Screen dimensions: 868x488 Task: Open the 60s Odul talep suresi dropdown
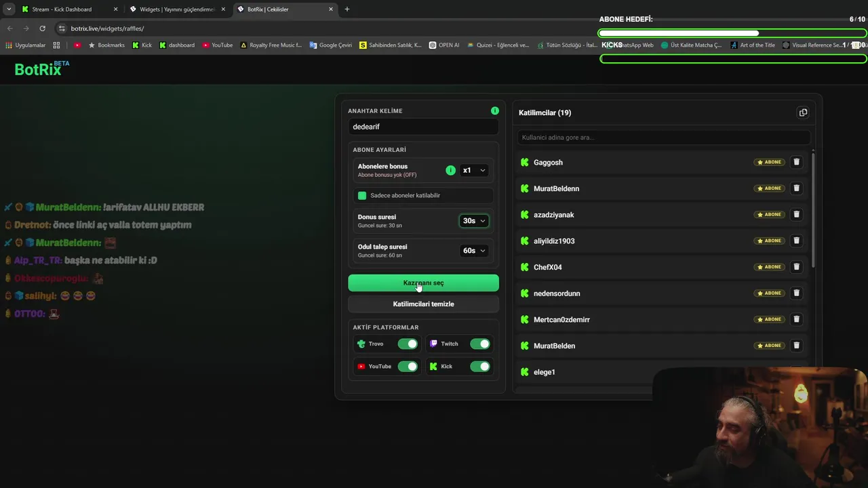(x=474, y=251)
